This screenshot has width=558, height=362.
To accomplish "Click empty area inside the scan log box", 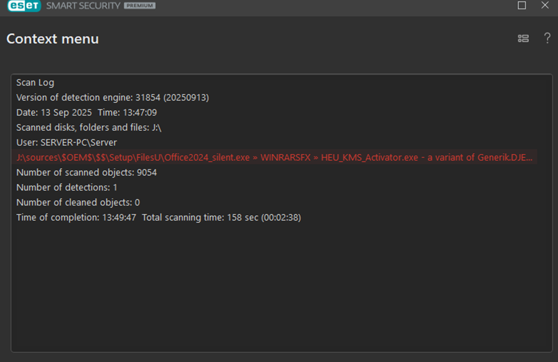I will (x=279, y=290).
